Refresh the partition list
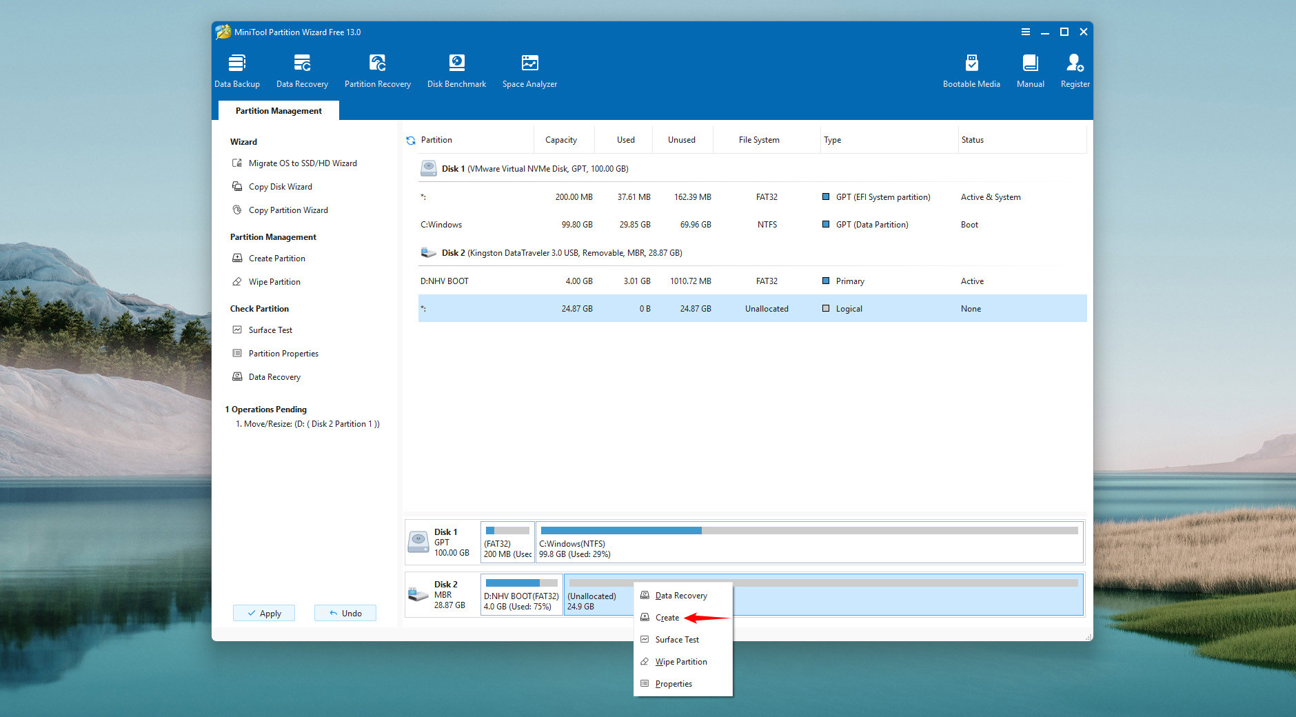 (x=411, y=141)
